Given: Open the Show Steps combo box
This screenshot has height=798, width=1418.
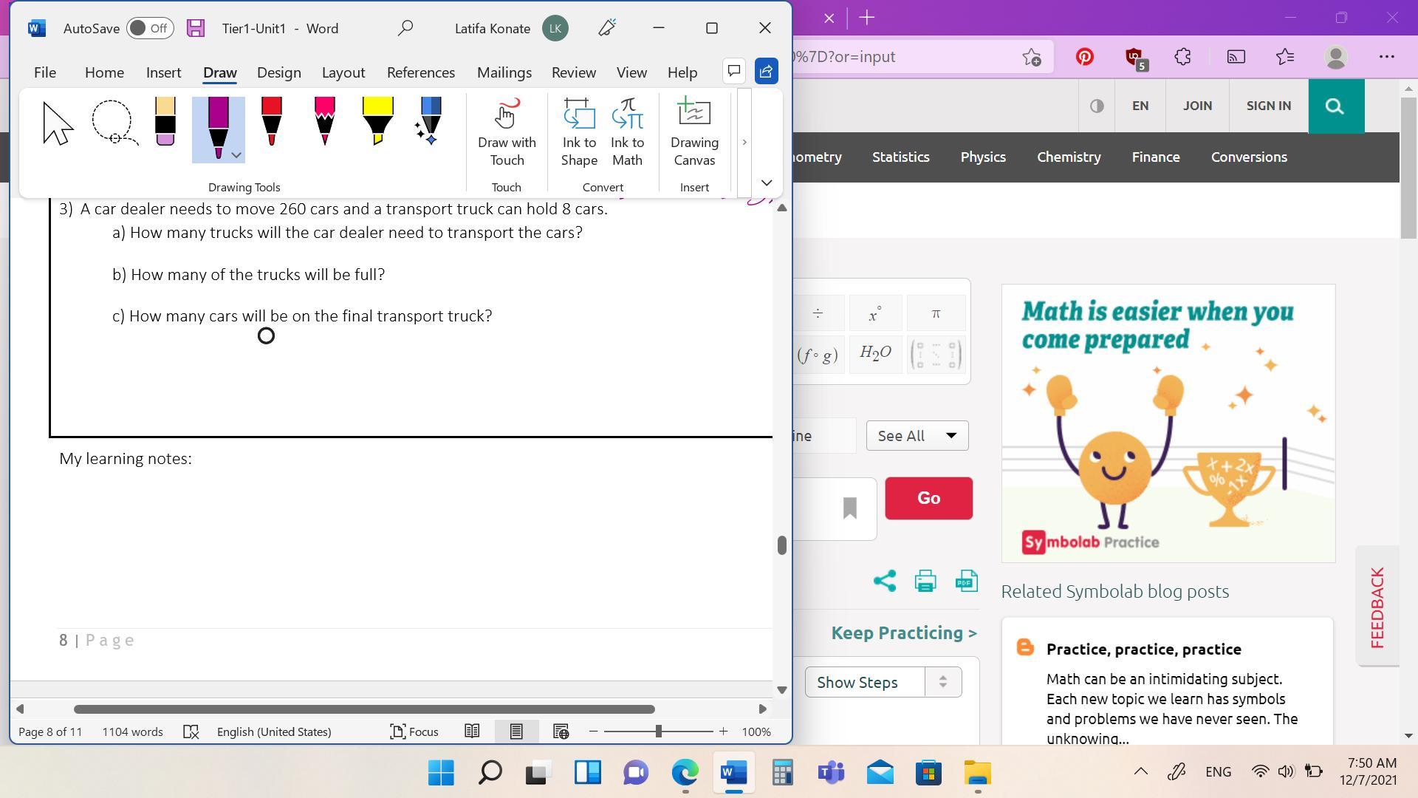Looking at the screenshot, I should pyautogui.click(x=883, y=682).
